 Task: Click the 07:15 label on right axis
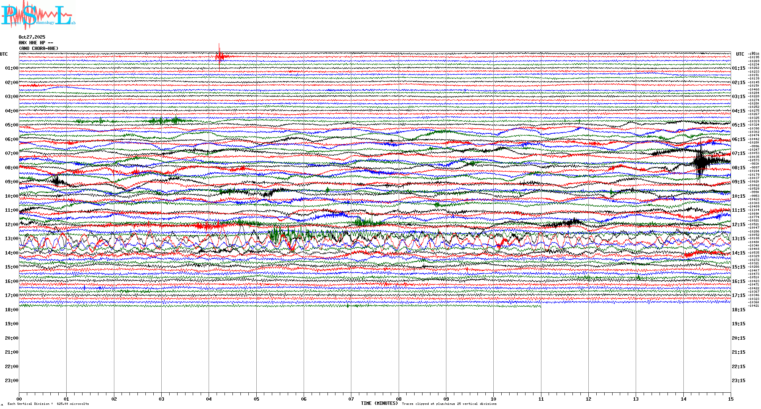[738, 153]
